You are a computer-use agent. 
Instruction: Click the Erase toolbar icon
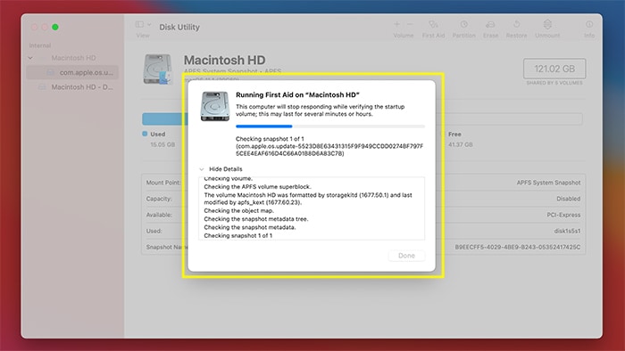(490, 24)
